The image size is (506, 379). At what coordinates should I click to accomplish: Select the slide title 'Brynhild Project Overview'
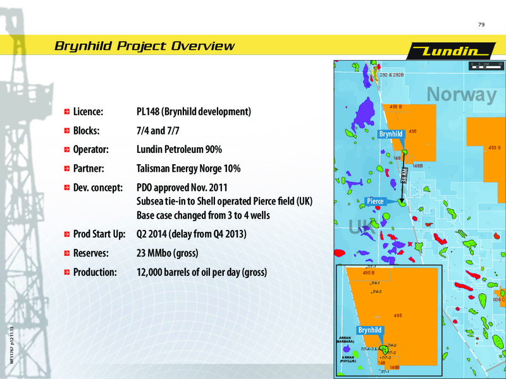(x=145, y=45)
